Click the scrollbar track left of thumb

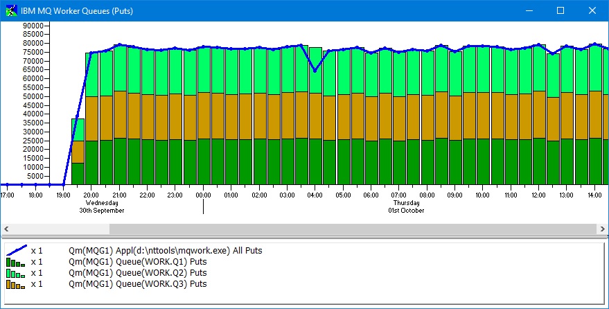60,229
